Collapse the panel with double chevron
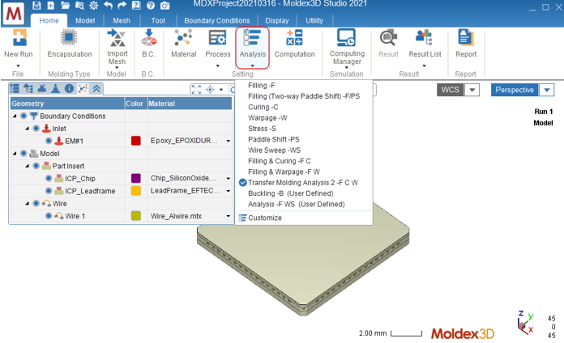Screen dimensions: 564x343 click(x=96, y=88)
